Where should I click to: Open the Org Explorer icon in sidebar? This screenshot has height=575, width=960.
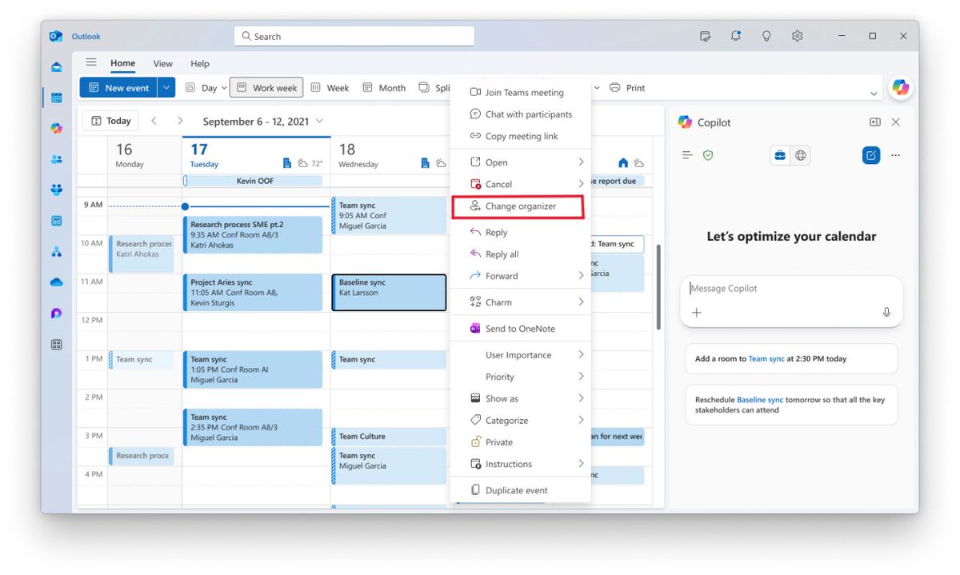(x=56, y=252)
